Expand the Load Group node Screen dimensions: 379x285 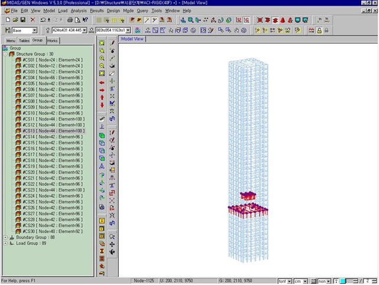(5, 243)
